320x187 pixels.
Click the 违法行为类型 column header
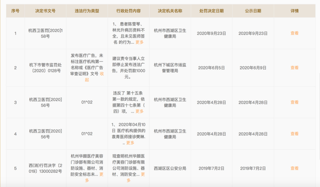(87, 11)
